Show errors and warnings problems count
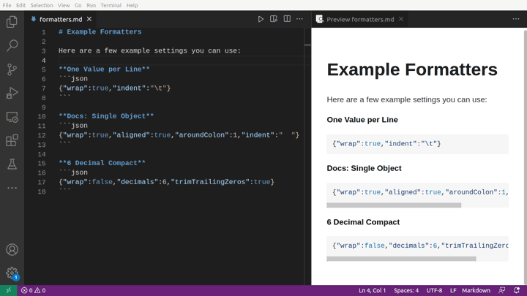527x296 pixels. [x=33, y=290]
